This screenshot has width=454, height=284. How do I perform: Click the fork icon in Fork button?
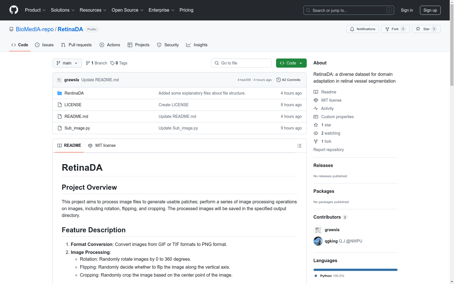click(x=387, y=29)
